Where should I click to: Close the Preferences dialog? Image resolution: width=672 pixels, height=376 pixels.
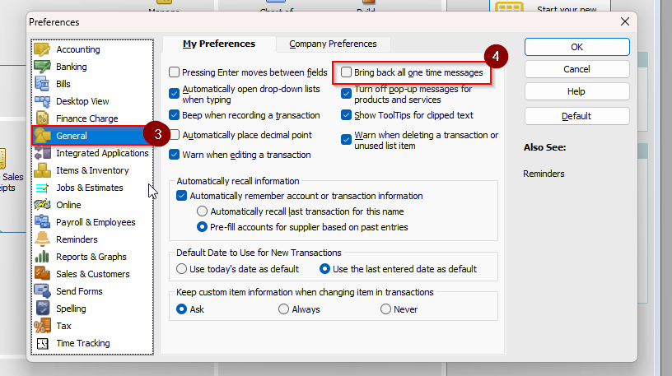[x=625, y=21]
